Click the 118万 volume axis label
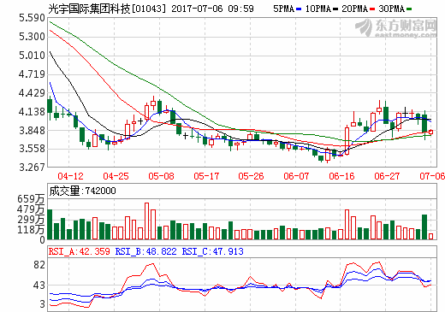 point(31,229)
